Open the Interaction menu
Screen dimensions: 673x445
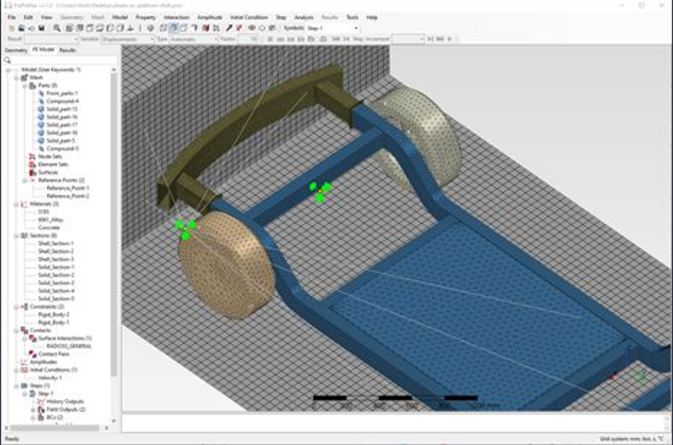coord(177,17)
